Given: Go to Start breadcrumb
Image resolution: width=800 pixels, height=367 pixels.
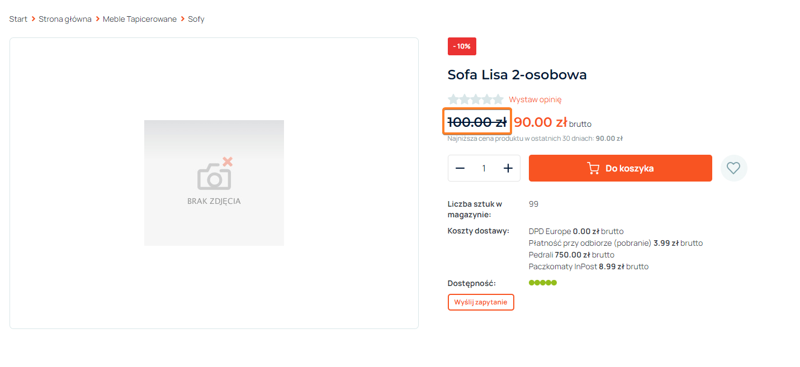Looking at the screenshot, I should coord(18,19).
